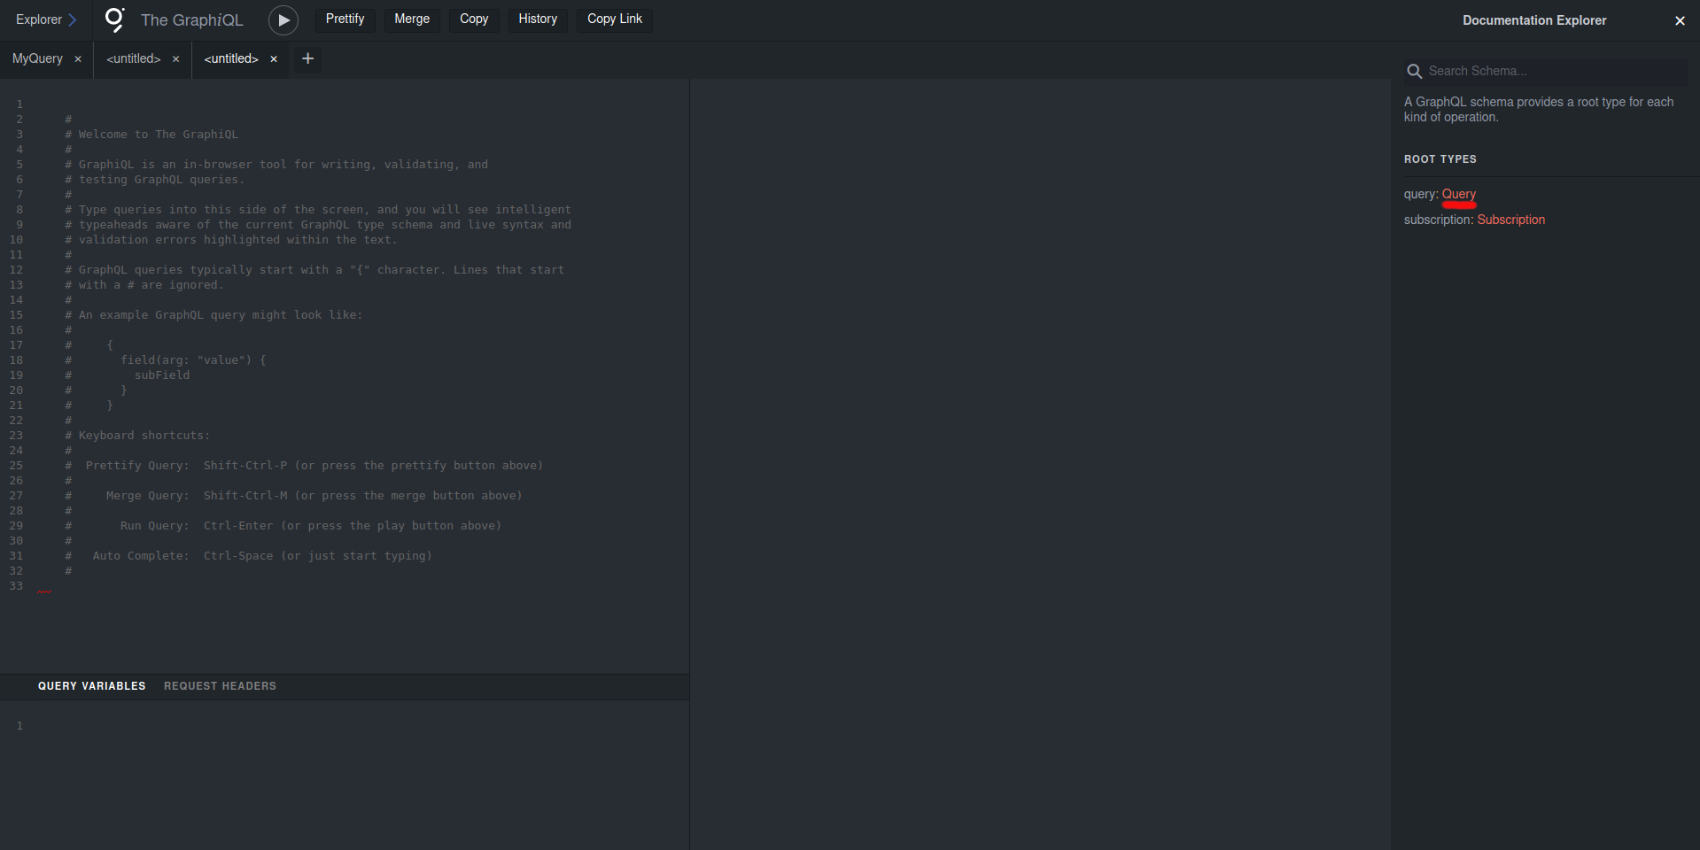
Task: Copy the query with Copy button
Action: pyautogui.click(x=473, y=19)
